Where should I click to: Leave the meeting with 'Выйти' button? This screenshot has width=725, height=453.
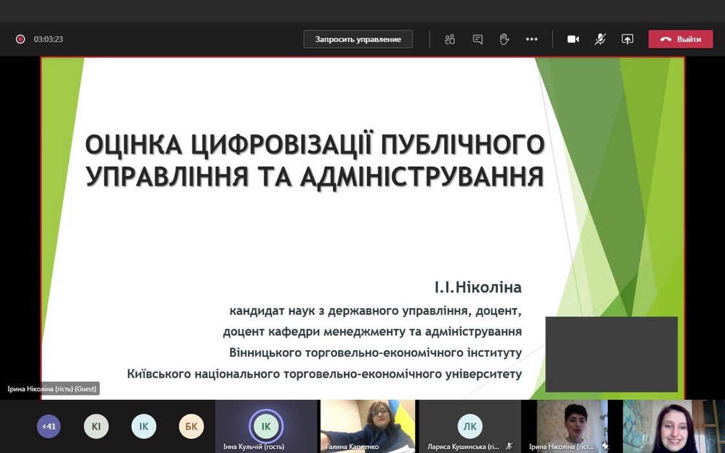click(680, 39)
